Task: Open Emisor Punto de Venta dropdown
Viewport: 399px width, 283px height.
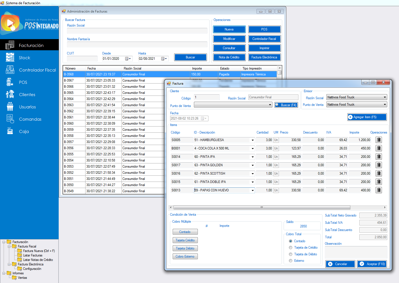Action: (385, 104)
